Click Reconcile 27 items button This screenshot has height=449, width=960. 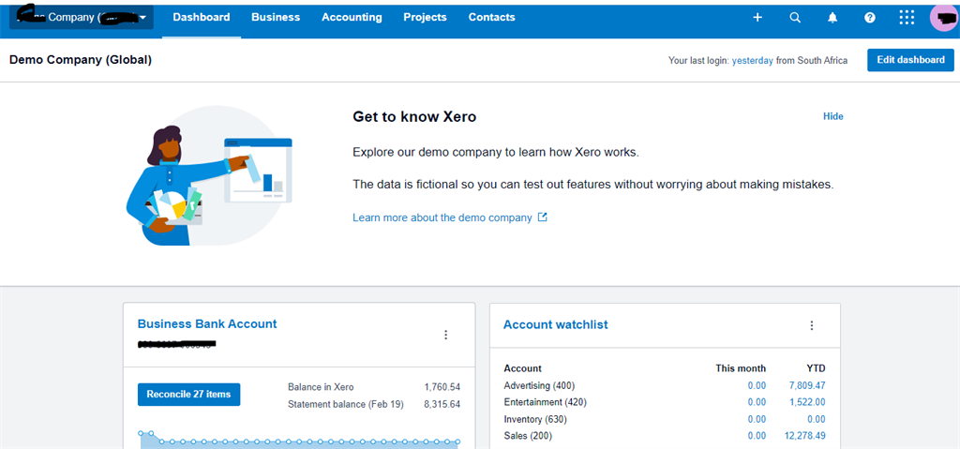tap(188, 395)
